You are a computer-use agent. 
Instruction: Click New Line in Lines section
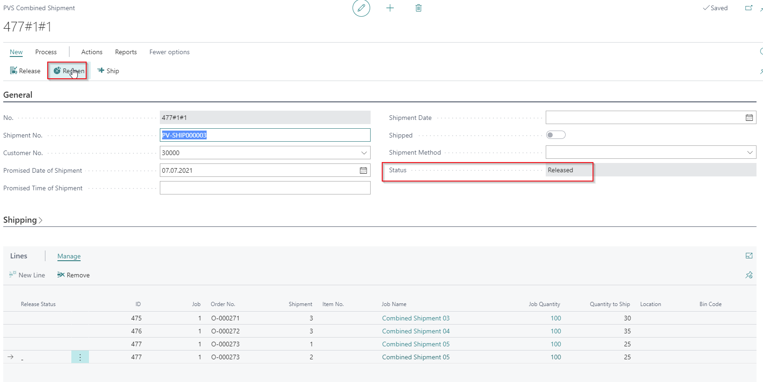pos(27,275)
